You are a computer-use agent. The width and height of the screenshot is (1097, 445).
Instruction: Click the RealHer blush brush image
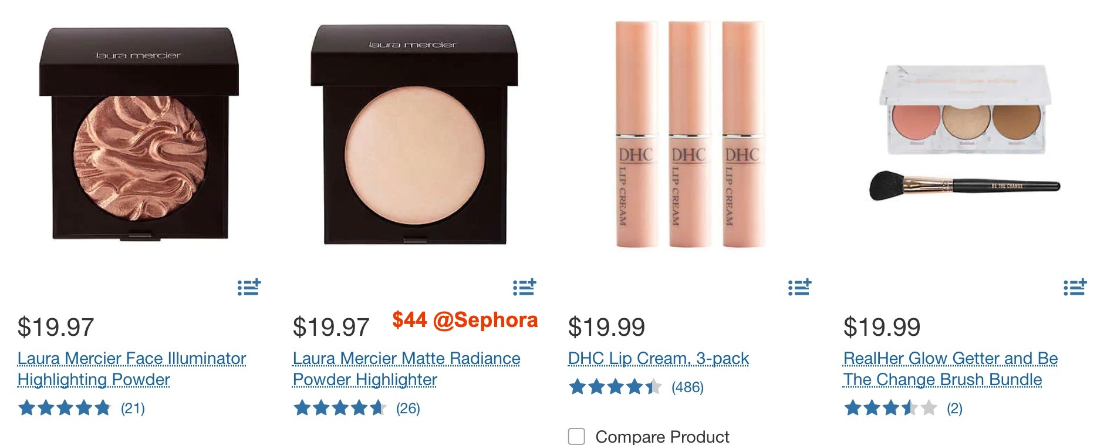coord(964,186)
